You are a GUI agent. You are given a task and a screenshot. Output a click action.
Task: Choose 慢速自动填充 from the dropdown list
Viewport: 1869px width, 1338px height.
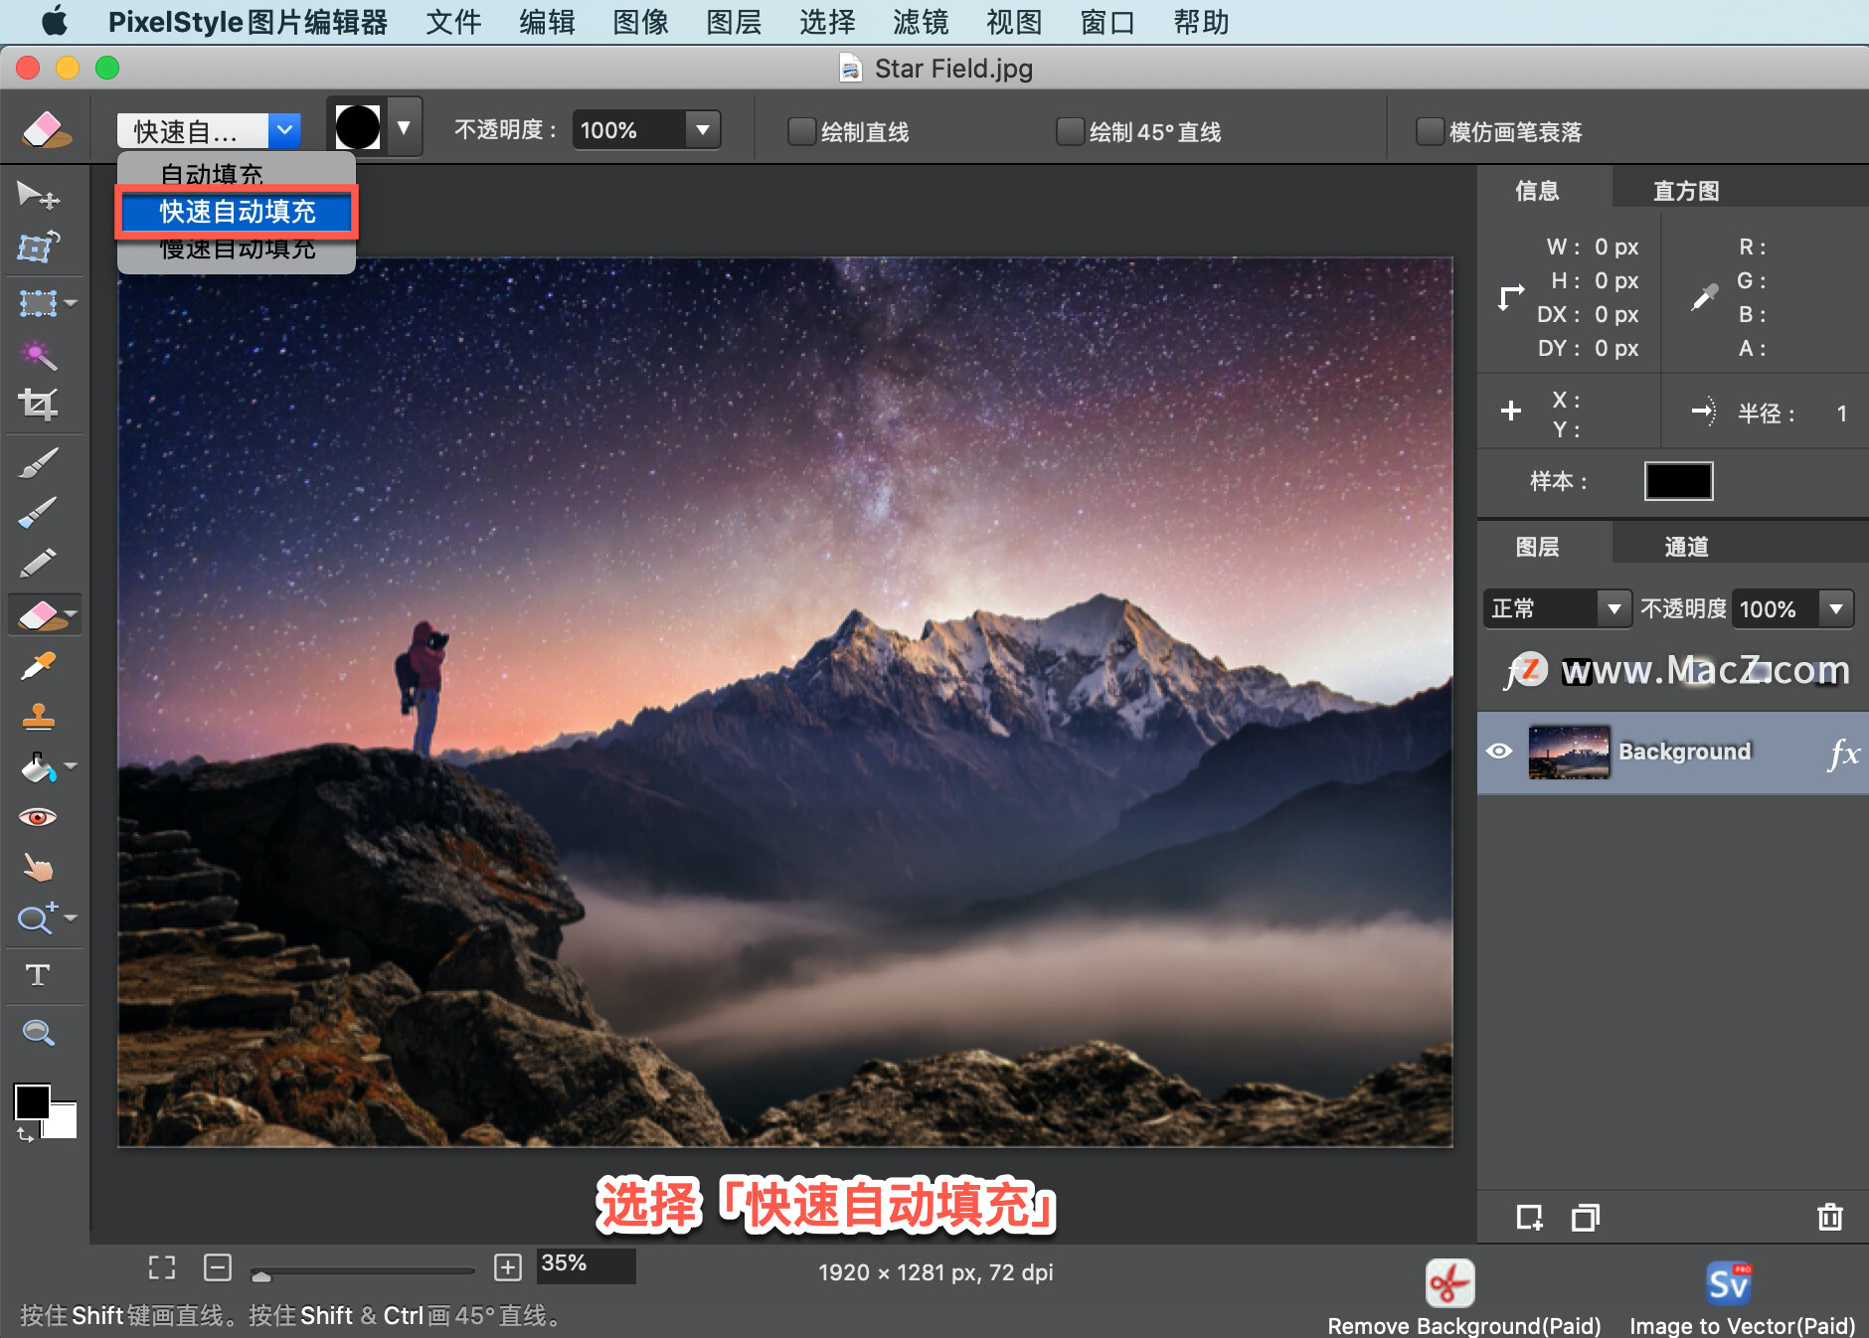237,251
